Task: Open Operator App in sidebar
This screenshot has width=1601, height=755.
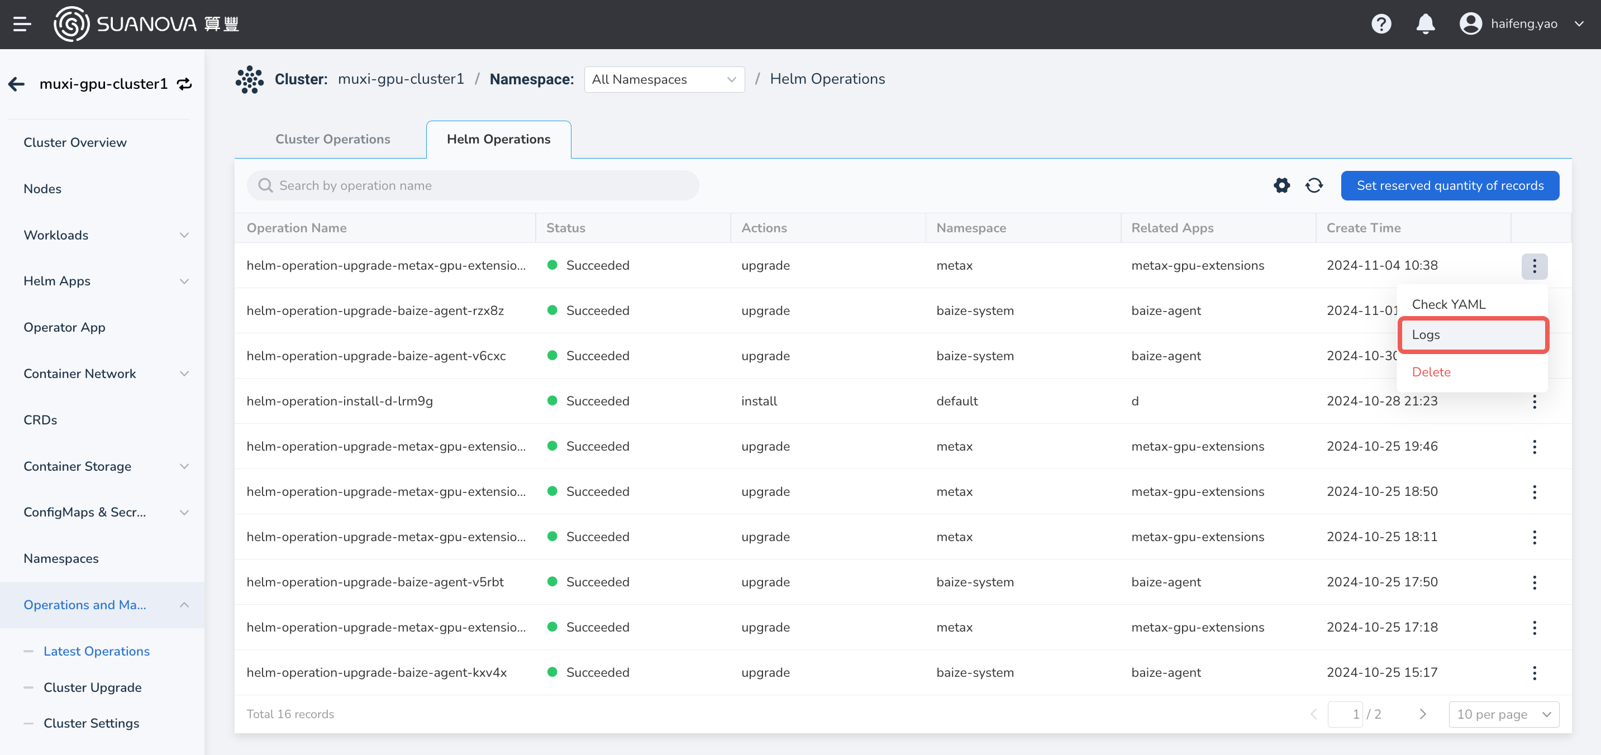Action: point(65,327)
